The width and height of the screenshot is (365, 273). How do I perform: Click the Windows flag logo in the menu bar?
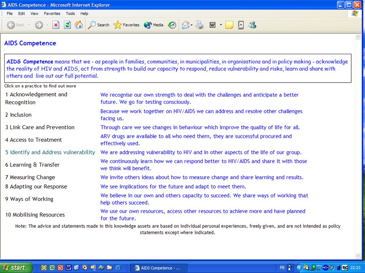click(355, 14)
